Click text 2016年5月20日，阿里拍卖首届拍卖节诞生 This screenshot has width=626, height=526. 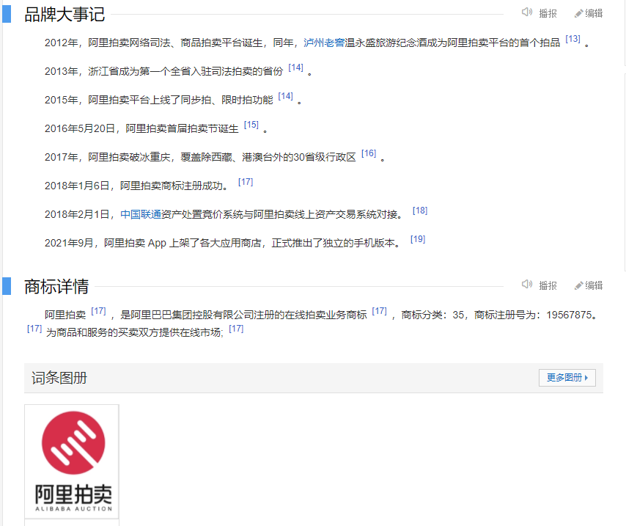pos(141,128)
